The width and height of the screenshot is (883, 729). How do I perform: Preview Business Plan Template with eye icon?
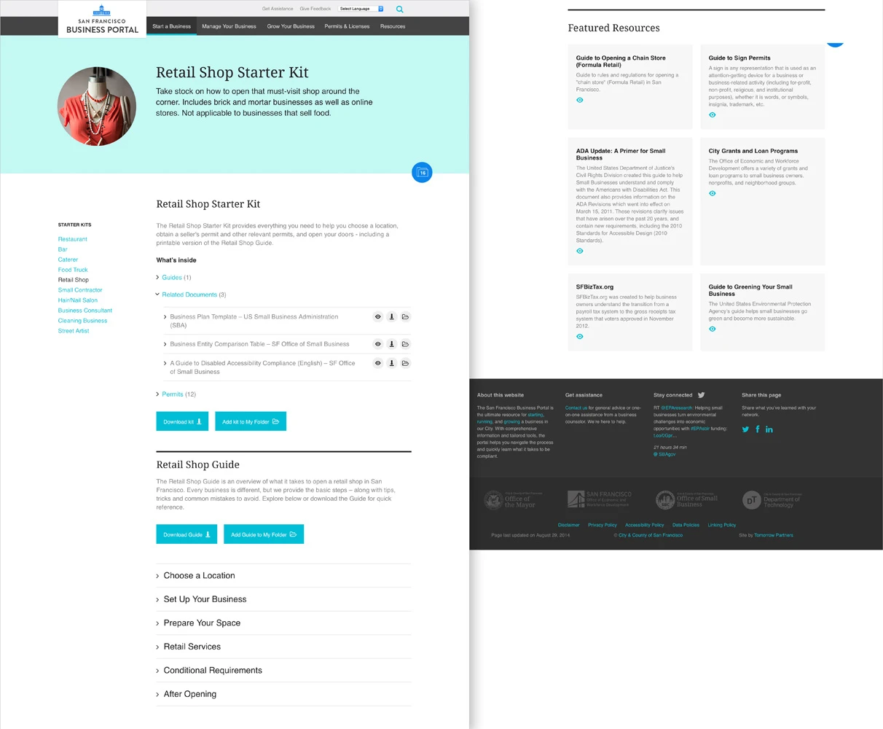377,317
